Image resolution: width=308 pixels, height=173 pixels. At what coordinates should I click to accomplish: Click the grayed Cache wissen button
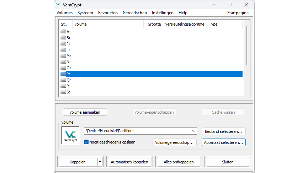pyautogui.click(x=224, y=112)
